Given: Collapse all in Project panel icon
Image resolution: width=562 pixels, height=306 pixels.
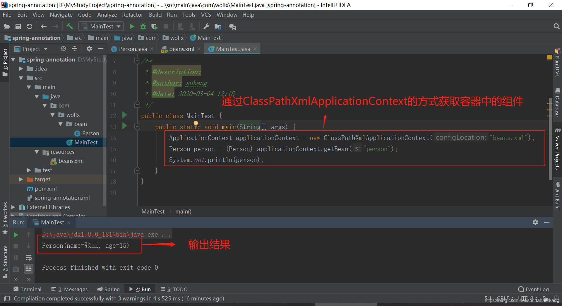Looking at the screenshot, I should tap(75, 49).
